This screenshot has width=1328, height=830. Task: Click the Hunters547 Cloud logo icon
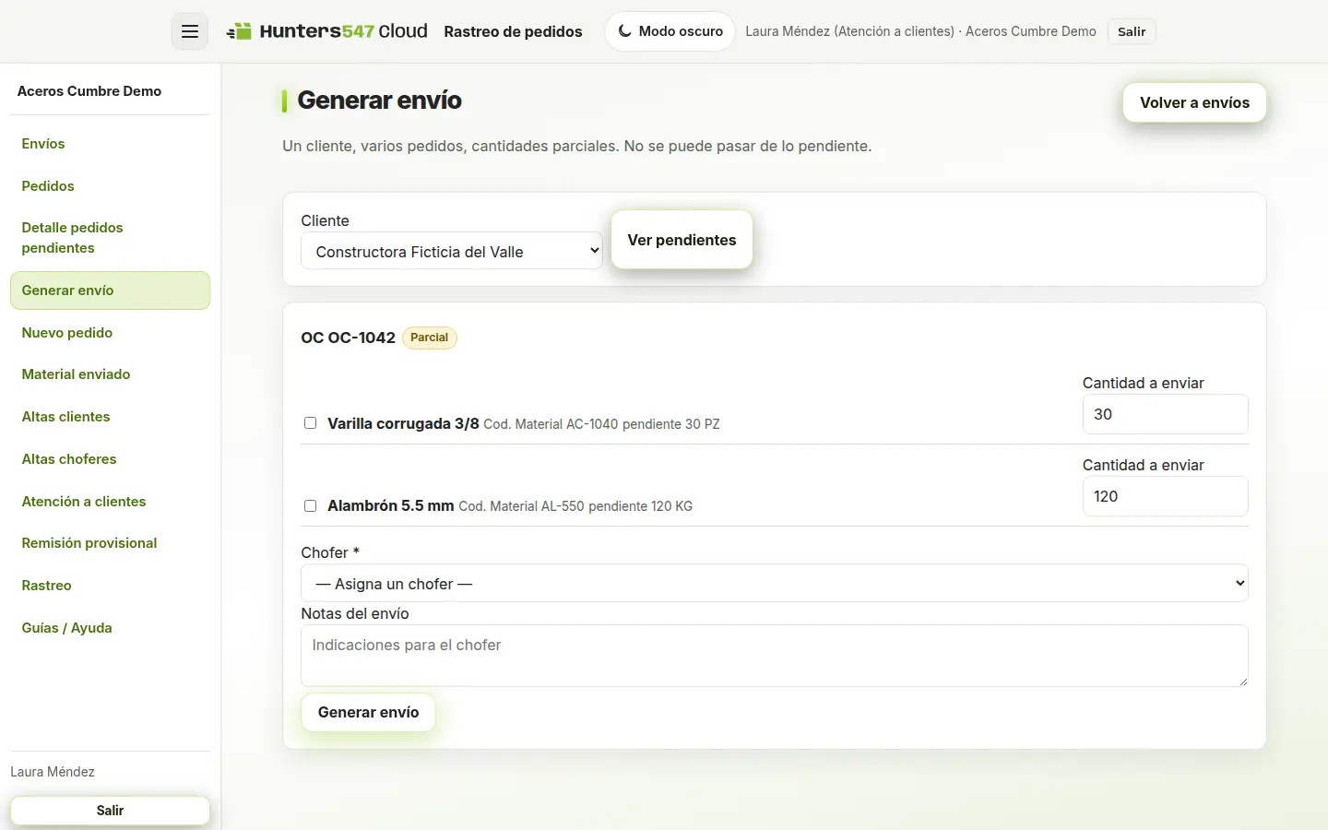point(239,31)
